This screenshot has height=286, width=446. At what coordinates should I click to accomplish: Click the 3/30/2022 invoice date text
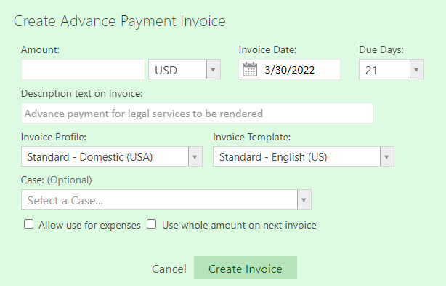click(x=290, y=70)
